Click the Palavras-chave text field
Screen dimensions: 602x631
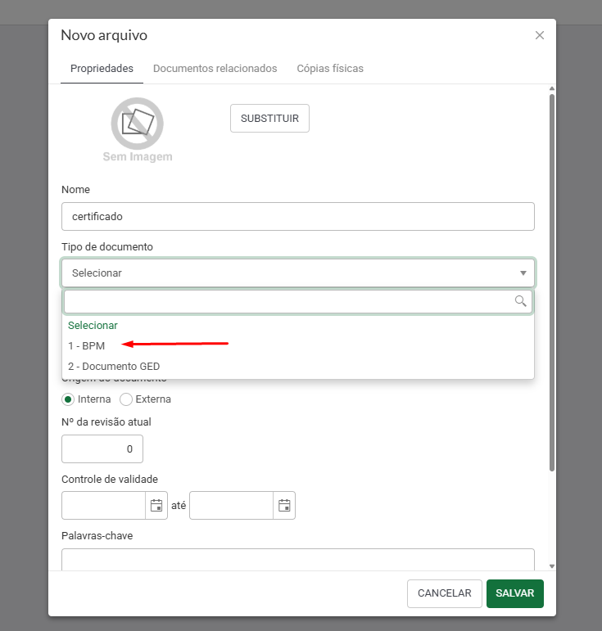click(x=298, y=559)
